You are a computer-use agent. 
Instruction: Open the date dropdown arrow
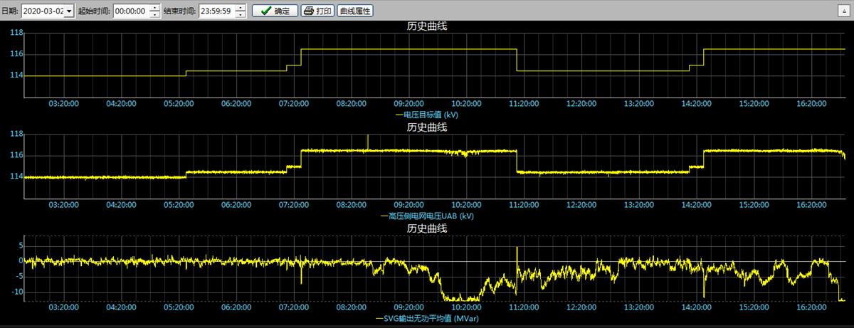click(69, 11)
